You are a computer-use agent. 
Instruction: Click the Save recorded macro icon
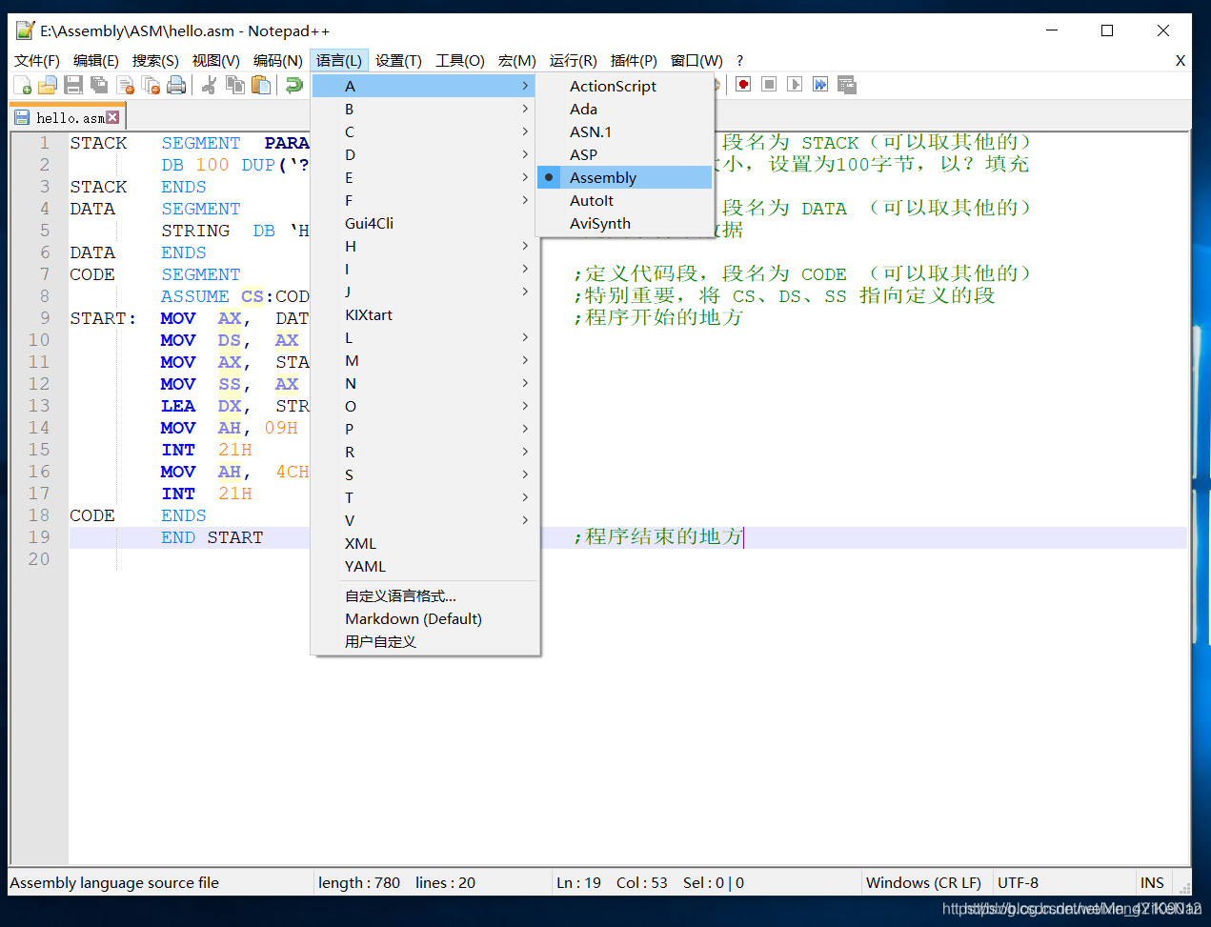[x=847, y=85]
